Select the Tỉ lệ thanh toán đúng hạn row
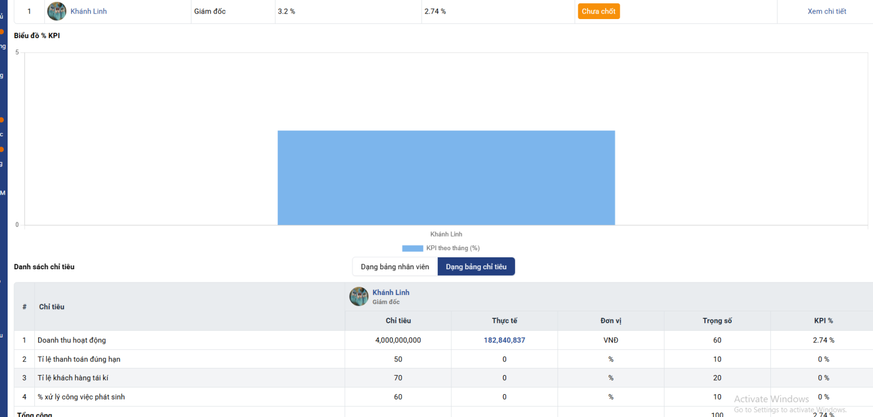Screen dimensions: 873x417 (x=79, y=359)
